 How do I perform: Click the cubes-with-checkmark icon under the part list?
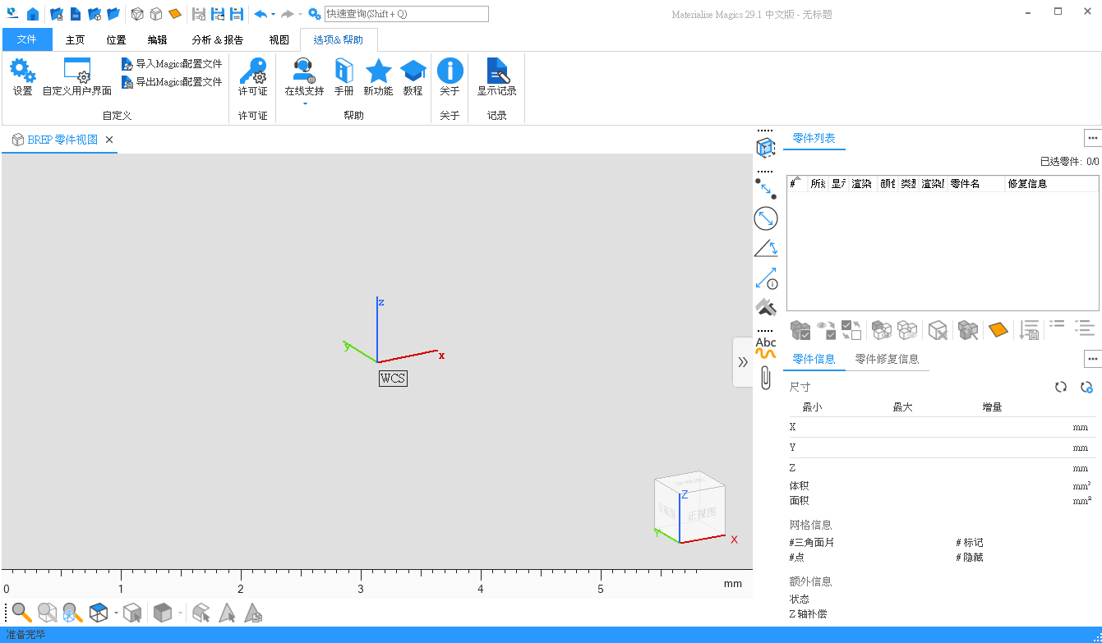[800, 330]
